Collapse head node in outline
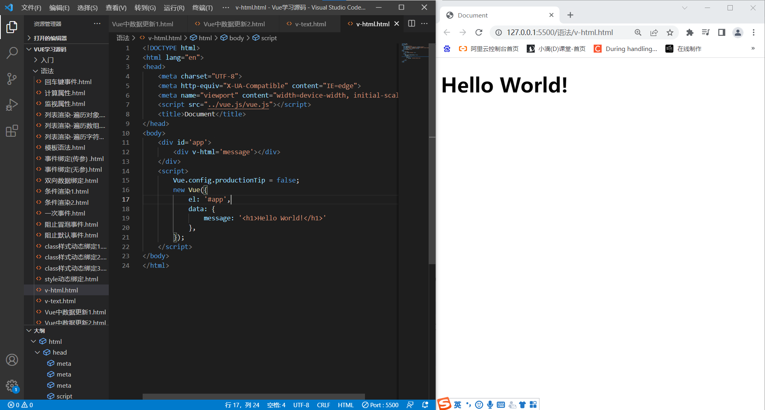The height and width of the screenshot is (410, 765). click(37, 352)
